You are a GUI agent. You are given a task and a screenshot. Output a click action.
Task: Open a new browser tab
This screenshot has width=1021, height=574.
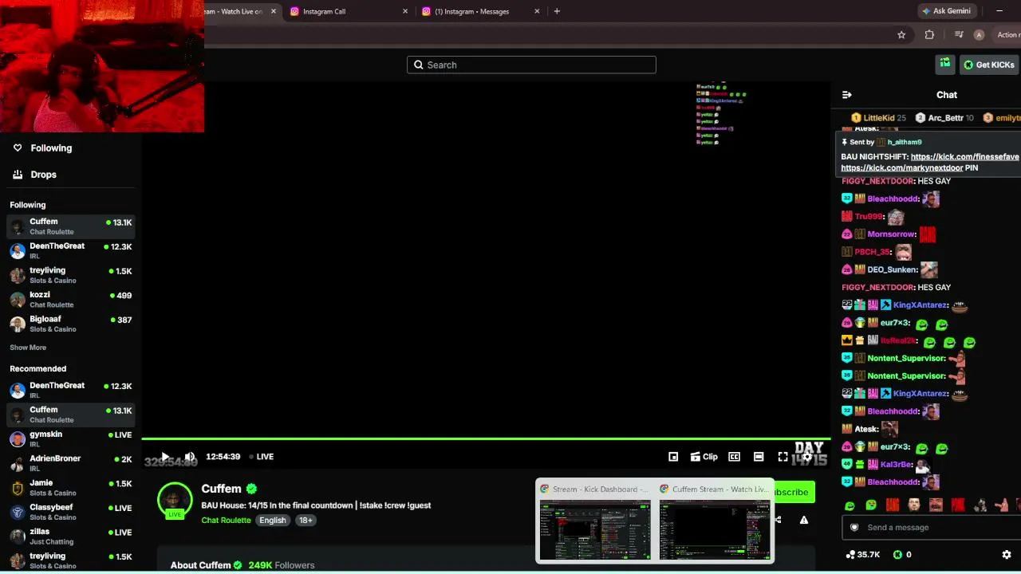point(557,11)
